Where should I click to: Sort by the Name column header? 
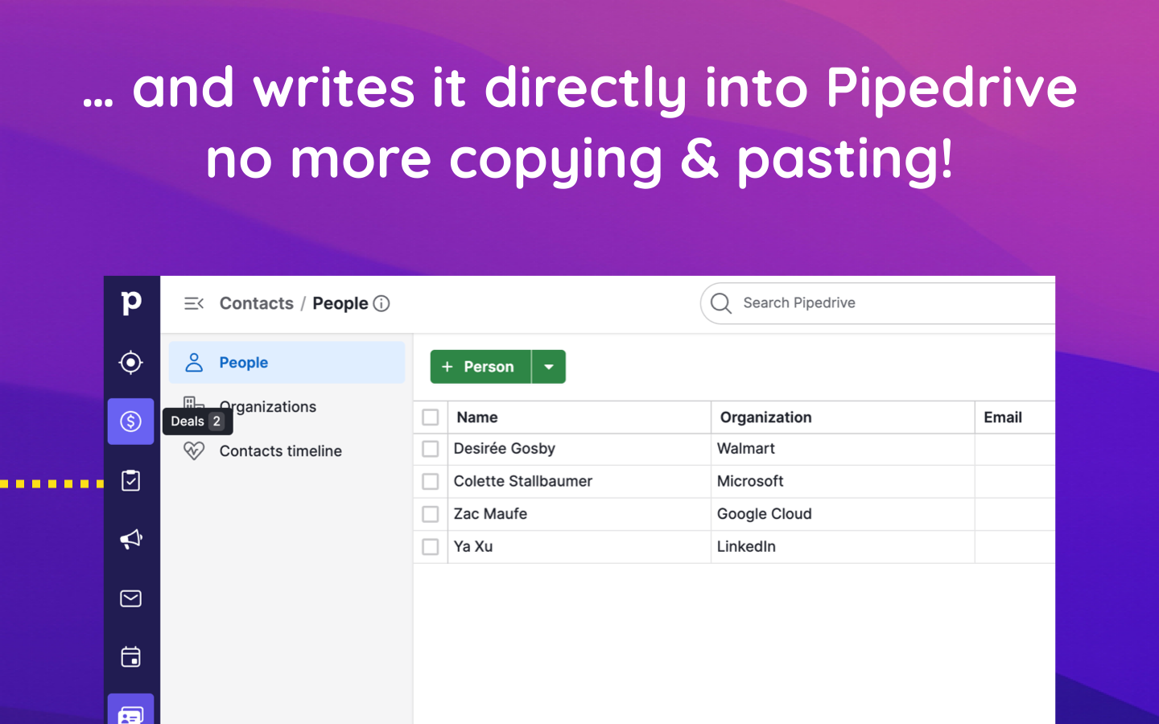point(477,418)
